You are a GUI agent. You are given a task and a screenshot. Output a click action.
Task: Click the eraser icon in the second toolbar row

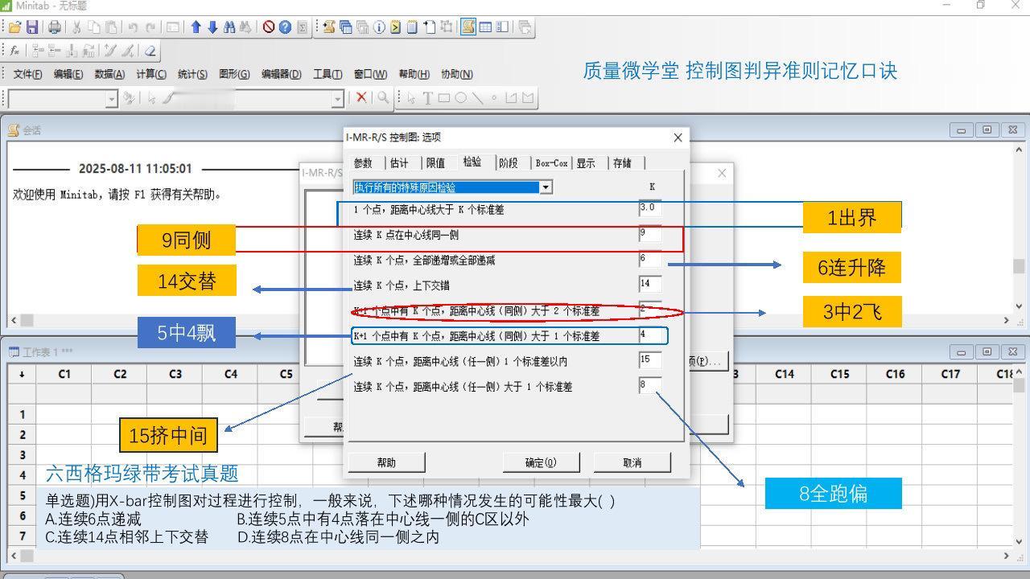[x=150, y=50]
